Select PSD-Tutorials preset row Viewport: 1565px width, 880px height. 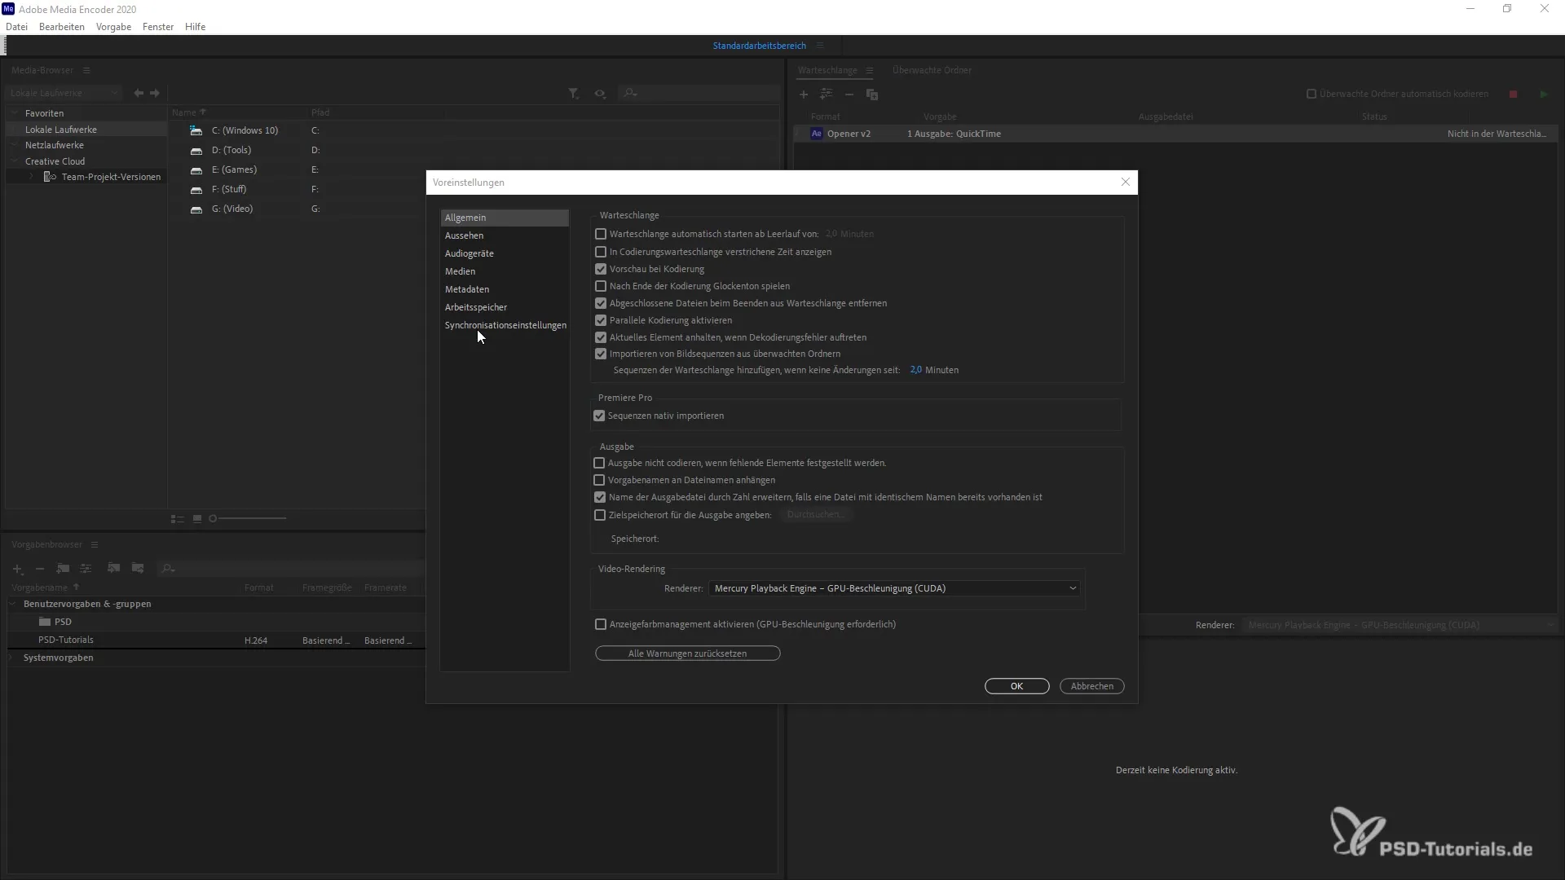pyautogui.click(x=216, y=640)
